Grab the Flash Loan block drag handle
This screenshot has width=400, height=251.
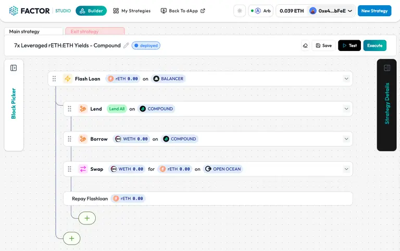(x=54, y=79)
